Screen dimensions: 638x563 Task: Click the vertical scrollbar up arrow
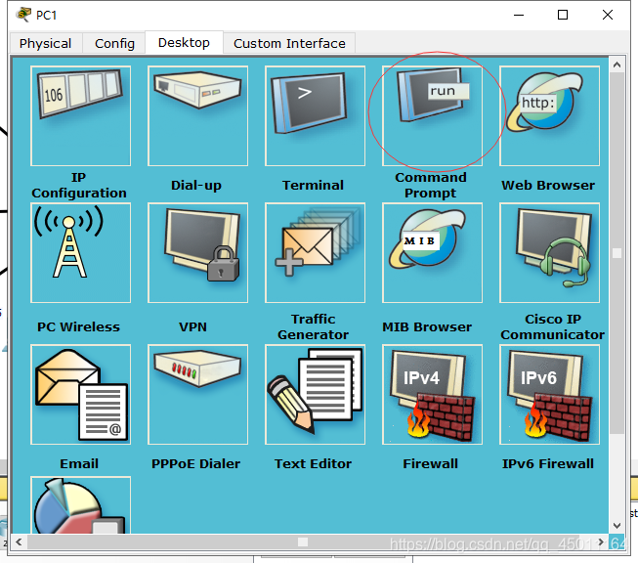point(617,65)
